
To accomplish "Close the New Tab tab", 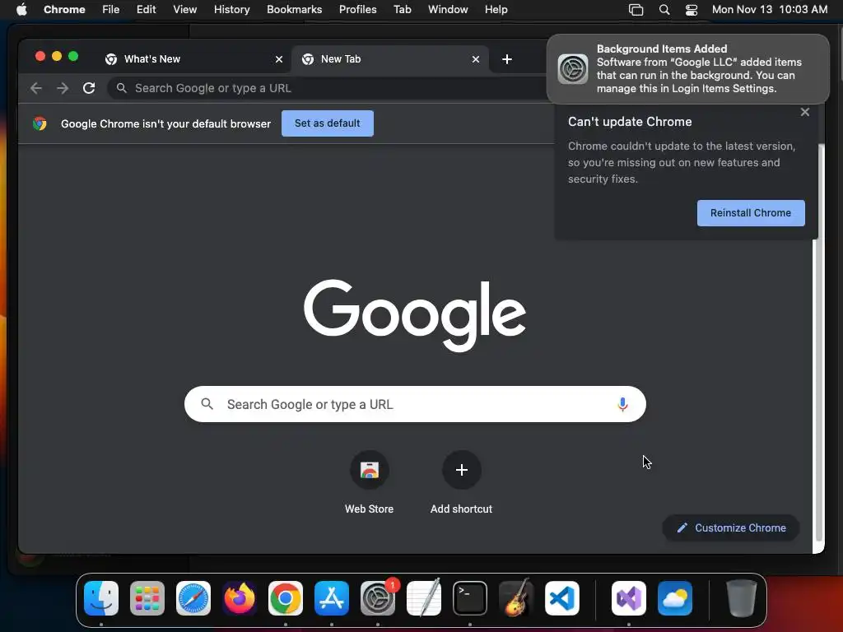I will (x=476, y=59).
